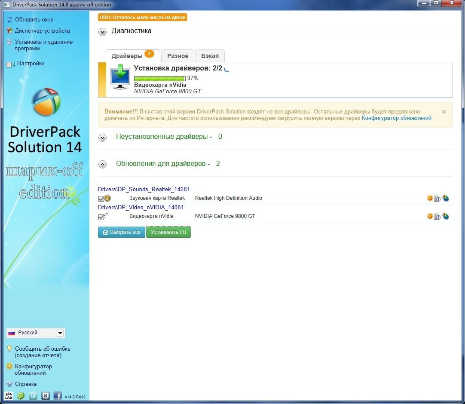Click the globe icon in NVIDIA GeForce row

tap(445, 216)
